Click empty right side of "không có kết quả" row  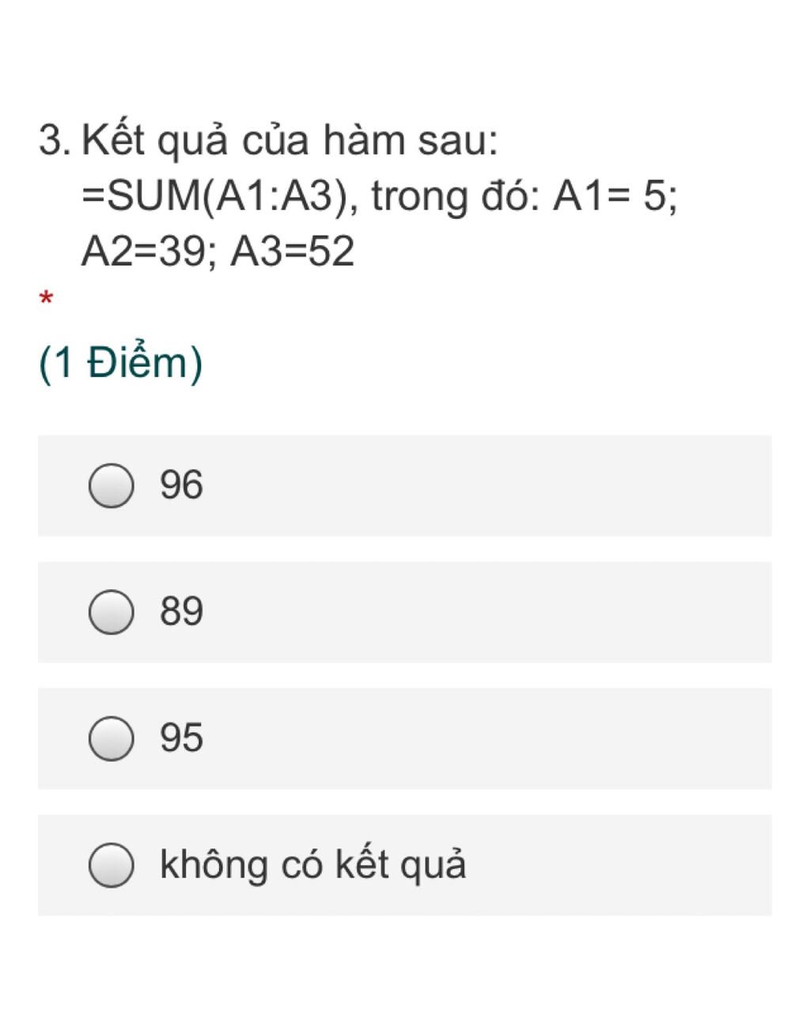coord(633,865)
